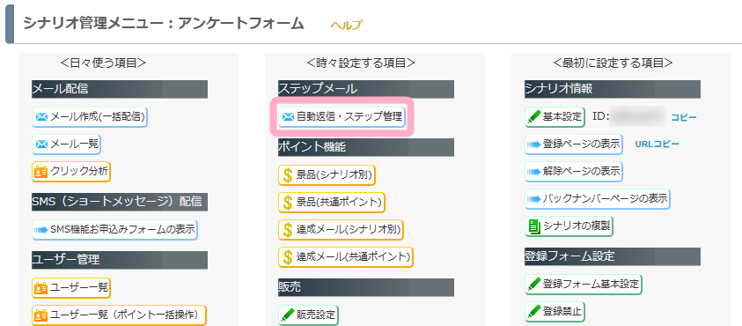Open the ユーザー一覧 button
The width and height of the screenshot is (742, 326).
click(71, 286)
